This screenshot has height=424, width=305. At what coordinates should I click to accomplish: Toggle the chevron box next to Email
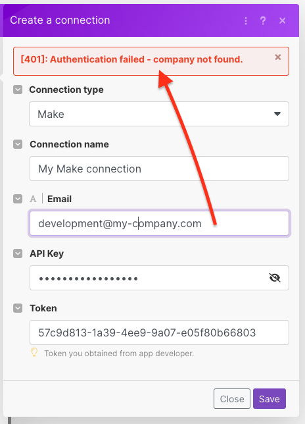[18, 199]
